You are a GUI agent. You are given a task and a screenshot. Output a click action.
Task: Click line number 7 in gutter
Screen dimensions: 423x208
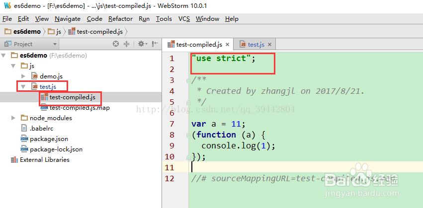(172, 124)
